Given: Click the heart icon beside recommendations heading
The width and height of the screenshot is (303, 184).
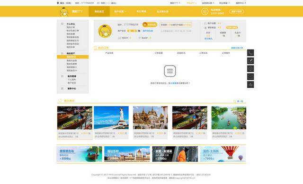Looking at the screenshot, I should [60, 100].
